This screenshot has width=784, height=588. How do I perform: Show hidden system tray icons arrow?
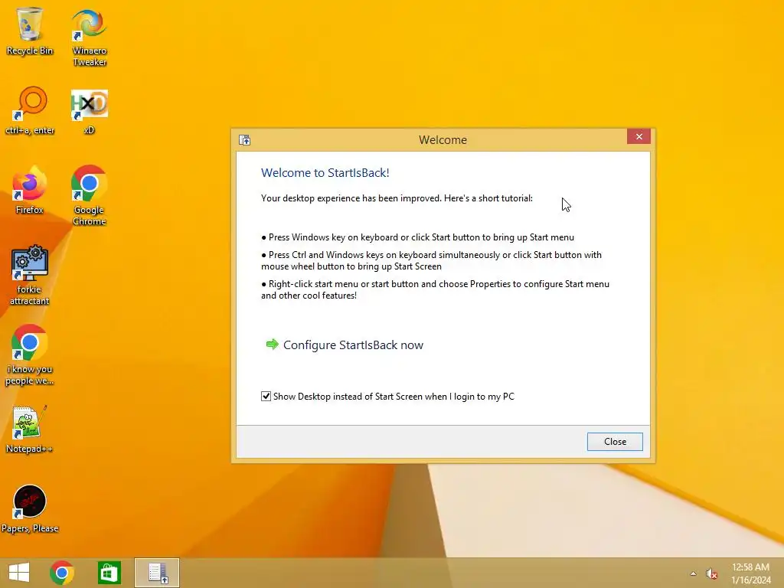point(693,573)
